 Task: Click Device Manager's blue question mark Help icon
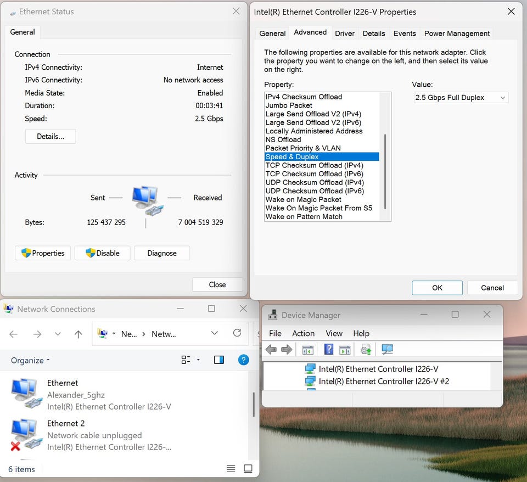point(329,350)
